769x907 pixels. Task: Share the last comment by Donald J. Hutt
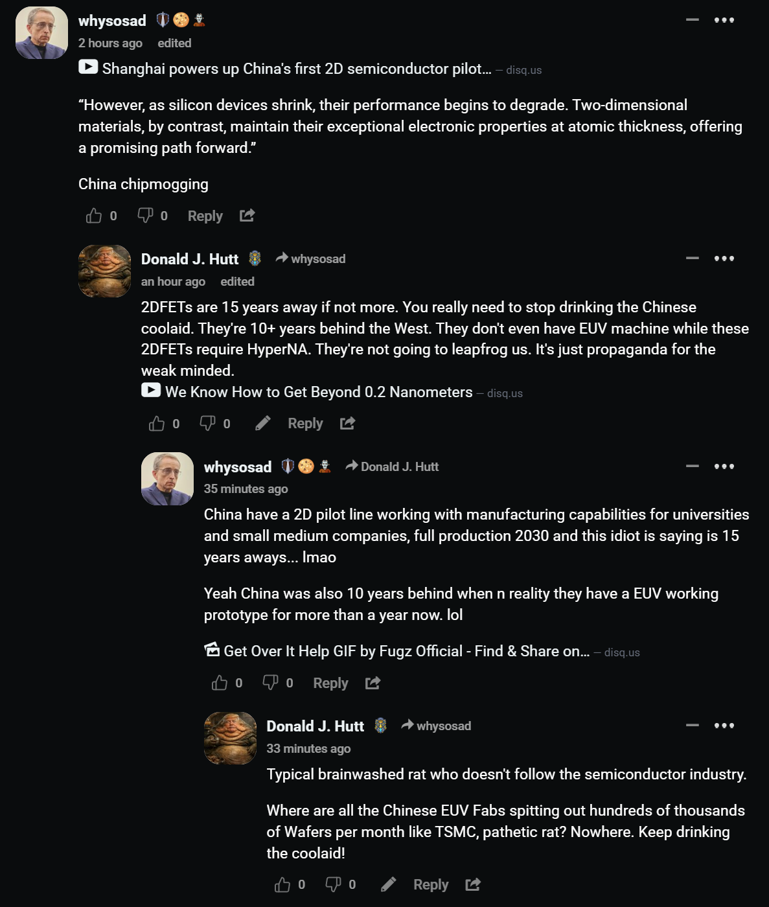(473, 884)
